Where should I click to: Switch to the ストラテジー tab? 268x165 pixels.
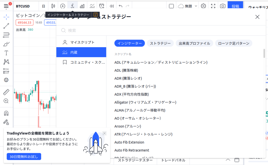pyautogui.click(x=160, y=43)
